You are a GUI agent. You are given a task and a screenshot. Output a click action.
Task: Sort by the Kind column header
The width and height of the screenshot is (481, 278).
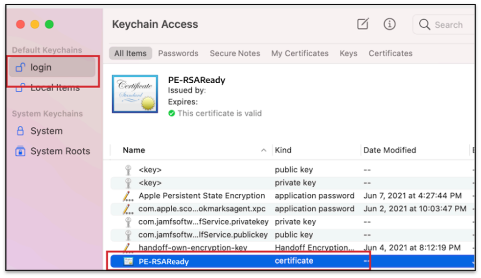283,150
